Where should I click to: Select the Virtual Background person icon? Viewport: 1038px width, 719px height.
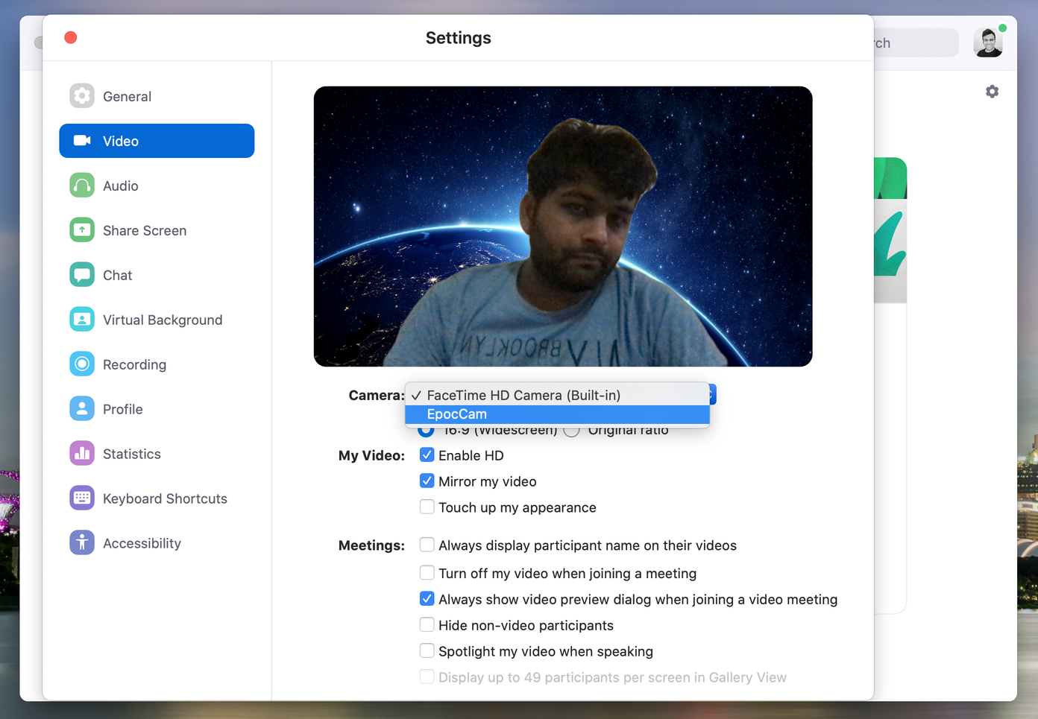[x=81, y=319]
